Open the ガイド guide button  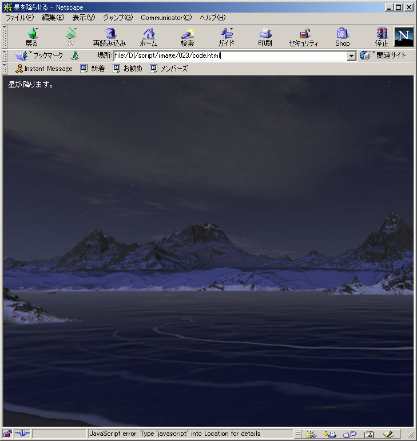pyautogui.click(x=226, y=37)
